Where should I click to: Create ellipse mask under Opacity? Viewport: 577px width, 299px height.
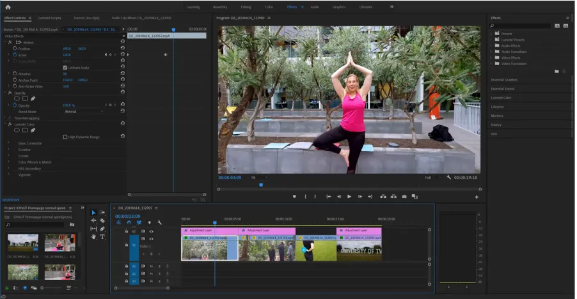17,98
